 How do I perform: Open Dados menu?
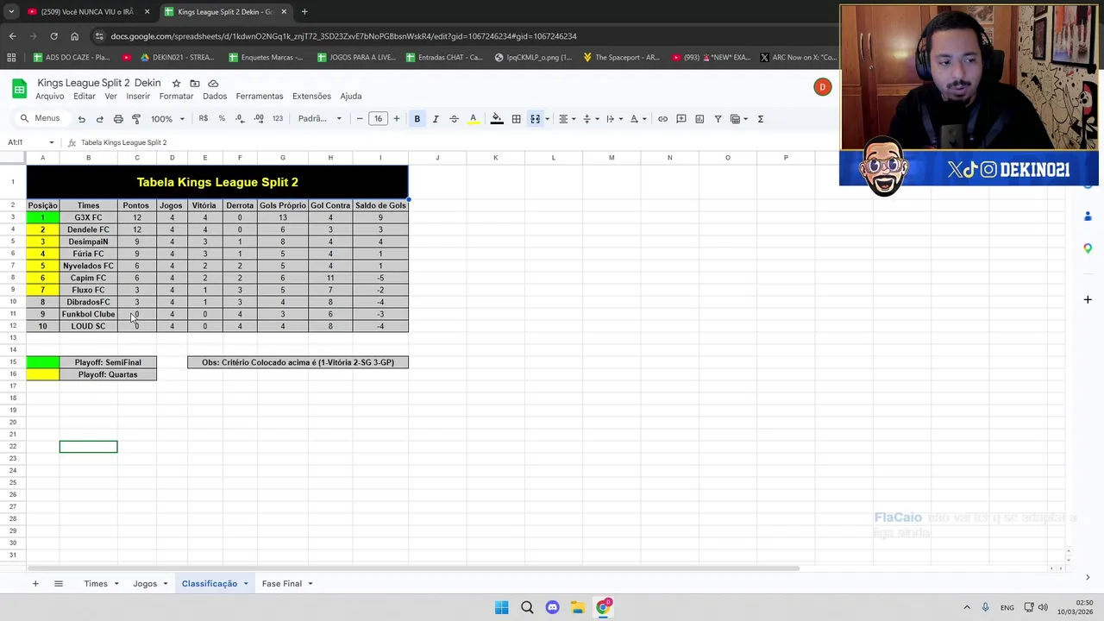215,96
